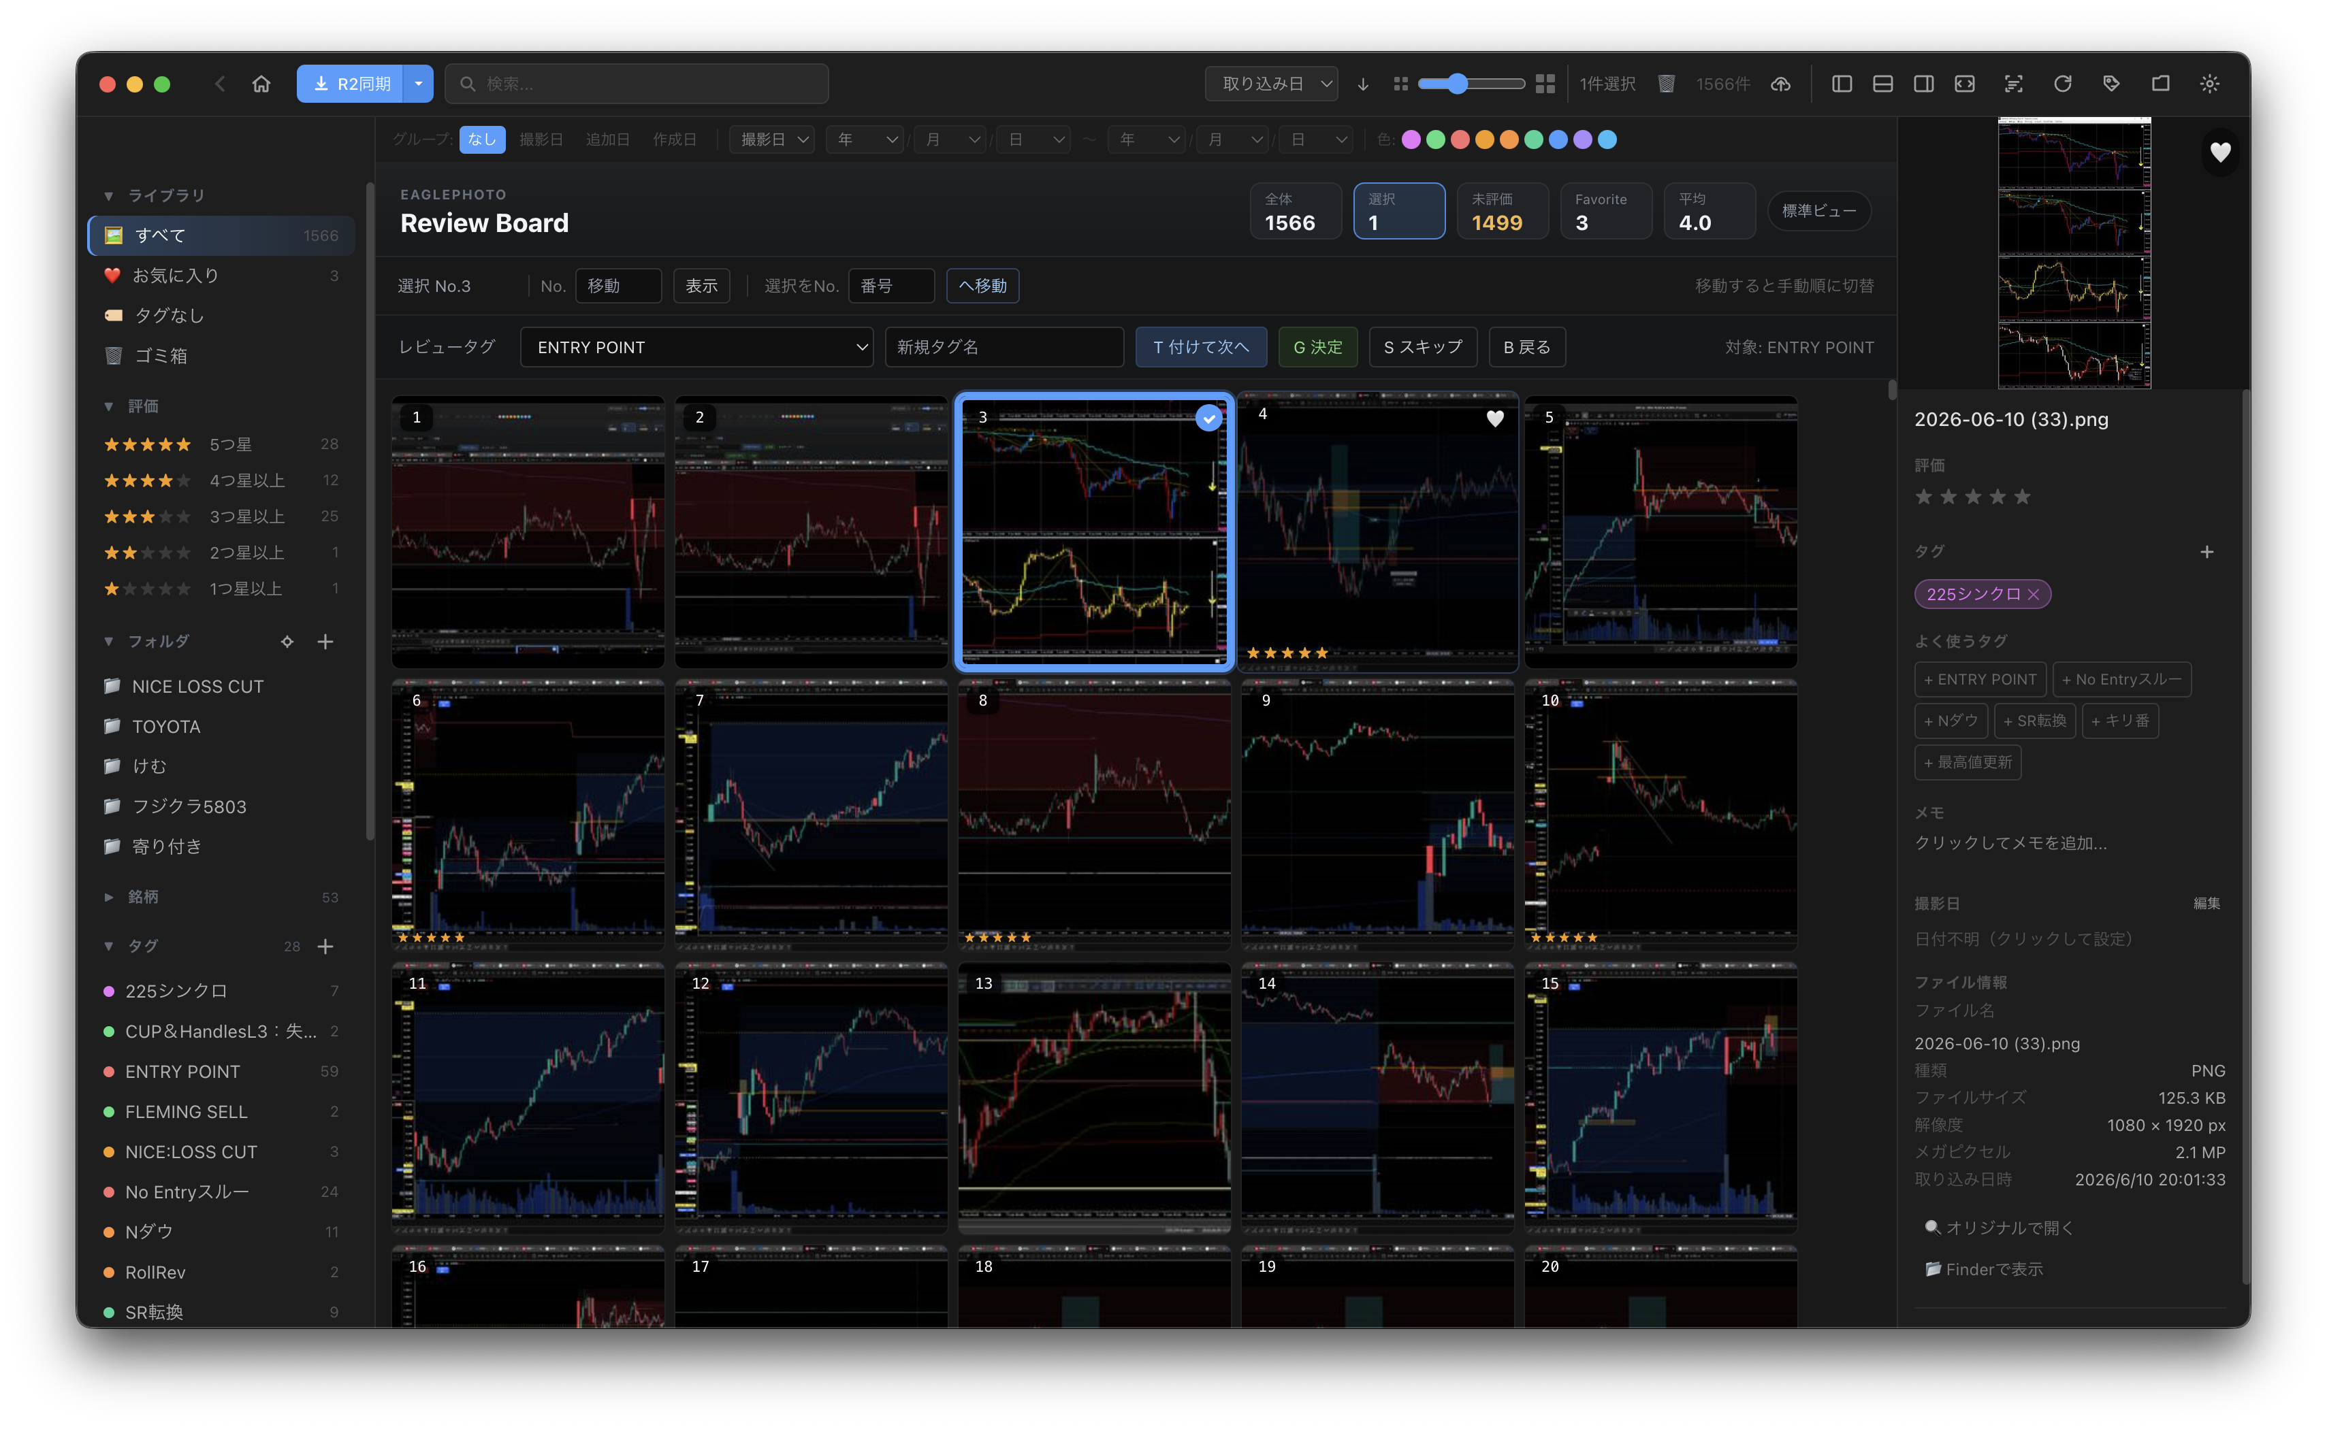Click the large grid size icon
2327x1429 pixels.
(x=1545, y=84)
